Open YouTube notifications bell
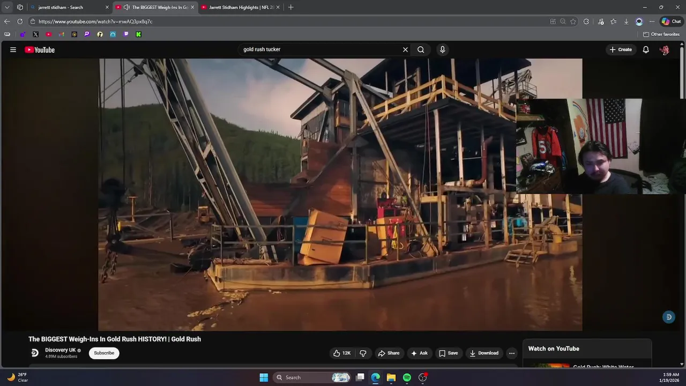 point(646,49)
